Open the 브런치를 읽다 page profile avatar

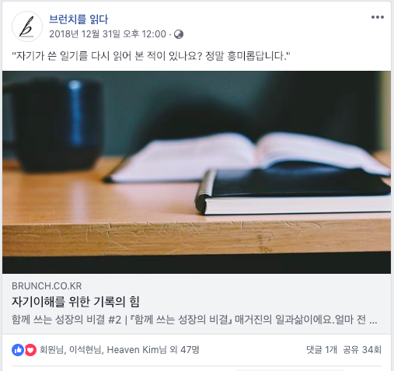[x=27, y=26]
